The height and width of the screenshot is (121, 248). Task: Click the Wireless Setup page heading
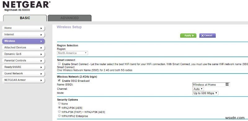point(69,27)
